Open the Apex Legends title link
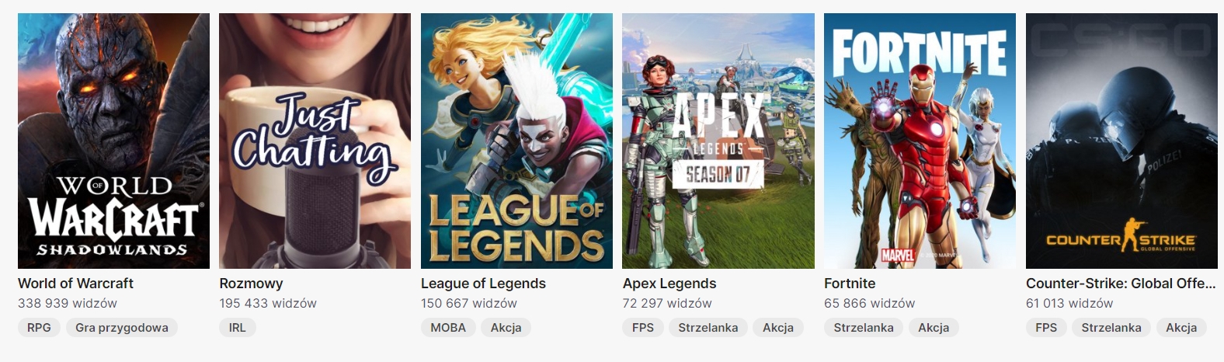 pos(669,284)
